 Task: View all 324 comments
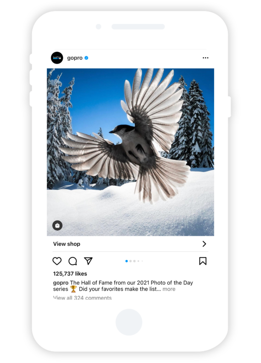tap(82, 298)
